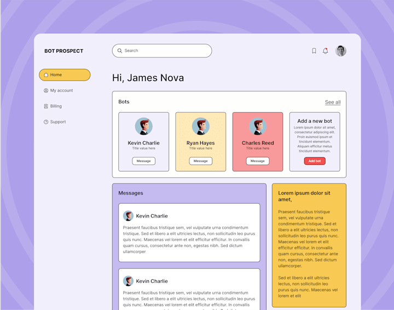Select Ryan Hayes avatar thumbnail
Screen dimensions: 394x310
pos(201,126)
